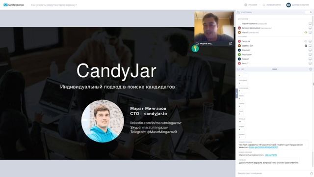
Task: Click the green speaker icon in the Марат row
Action: [306, 32]
